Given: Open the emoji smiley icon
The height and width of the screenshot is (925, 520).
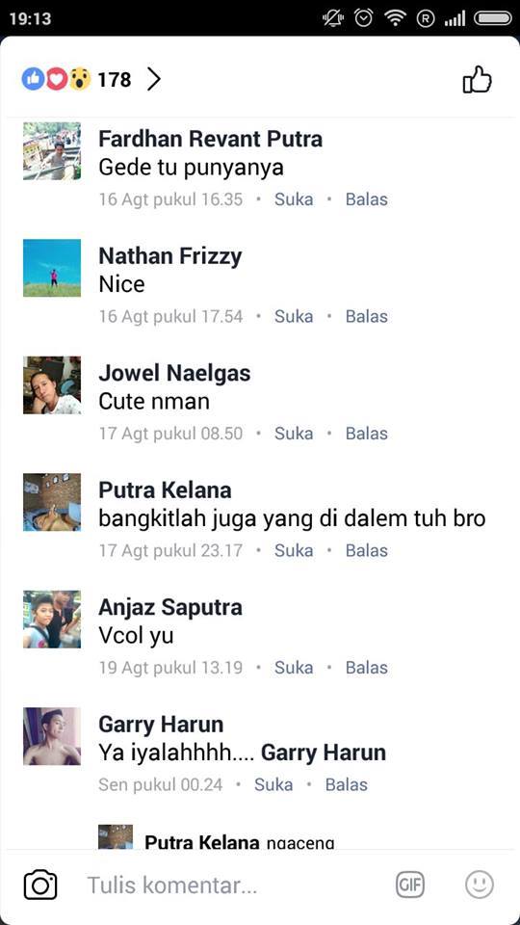Looking at the screenshot, I should (x=480, y=885).
